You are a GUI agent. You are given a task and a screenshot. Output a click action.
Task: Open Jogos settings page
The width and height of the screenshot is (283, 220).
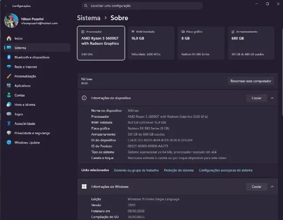tap(37, 114)
